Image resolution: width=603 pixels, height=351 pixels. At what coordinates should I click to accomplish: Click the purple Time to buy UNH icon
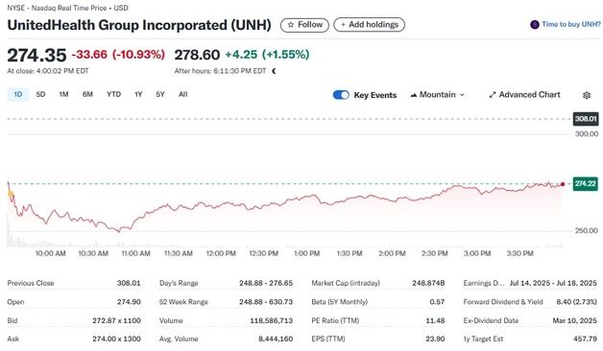pyautogui.click(x=535, y=25)
